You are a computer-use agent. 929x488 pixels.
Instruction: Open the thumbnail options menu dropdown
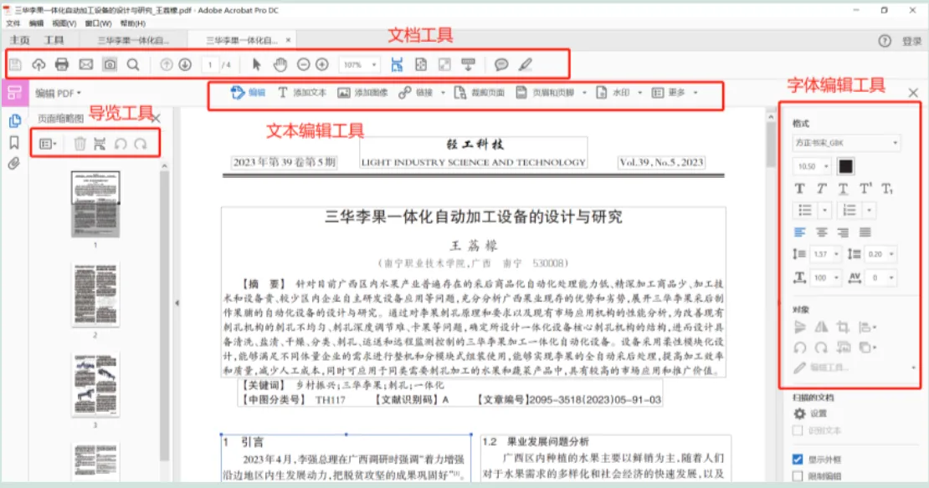[48, 144]
